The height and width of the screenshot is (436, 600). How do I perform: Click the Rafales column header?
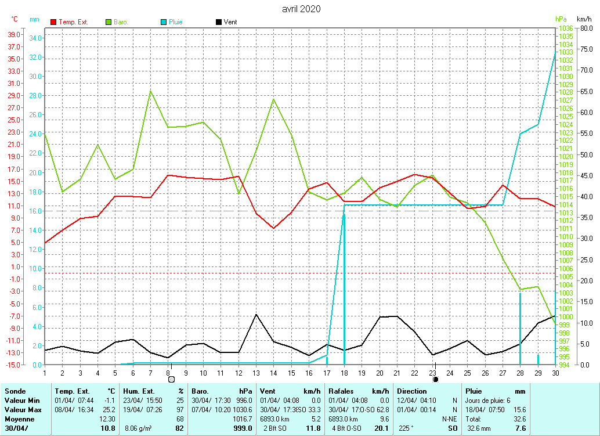[x=341, y=391]
